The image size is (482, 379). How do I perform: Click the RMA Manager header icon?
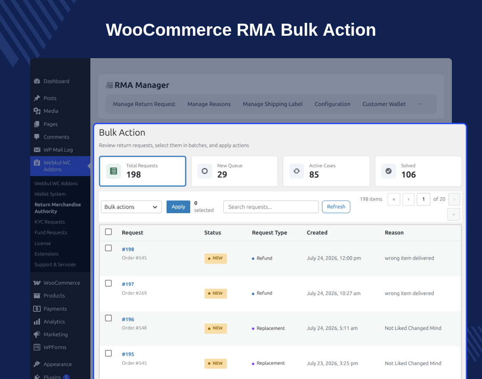coord(109,85)
